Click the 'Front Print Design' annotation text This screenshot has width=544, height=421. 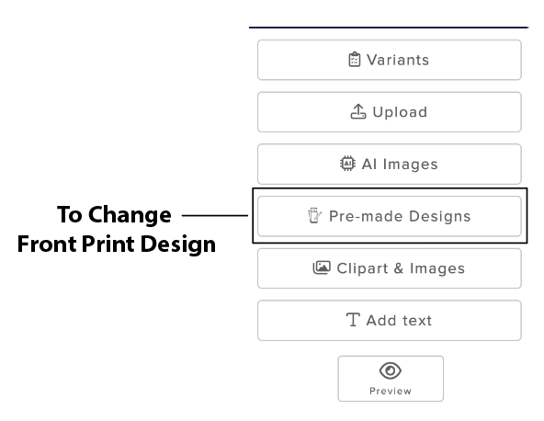(x=117, y=244)
